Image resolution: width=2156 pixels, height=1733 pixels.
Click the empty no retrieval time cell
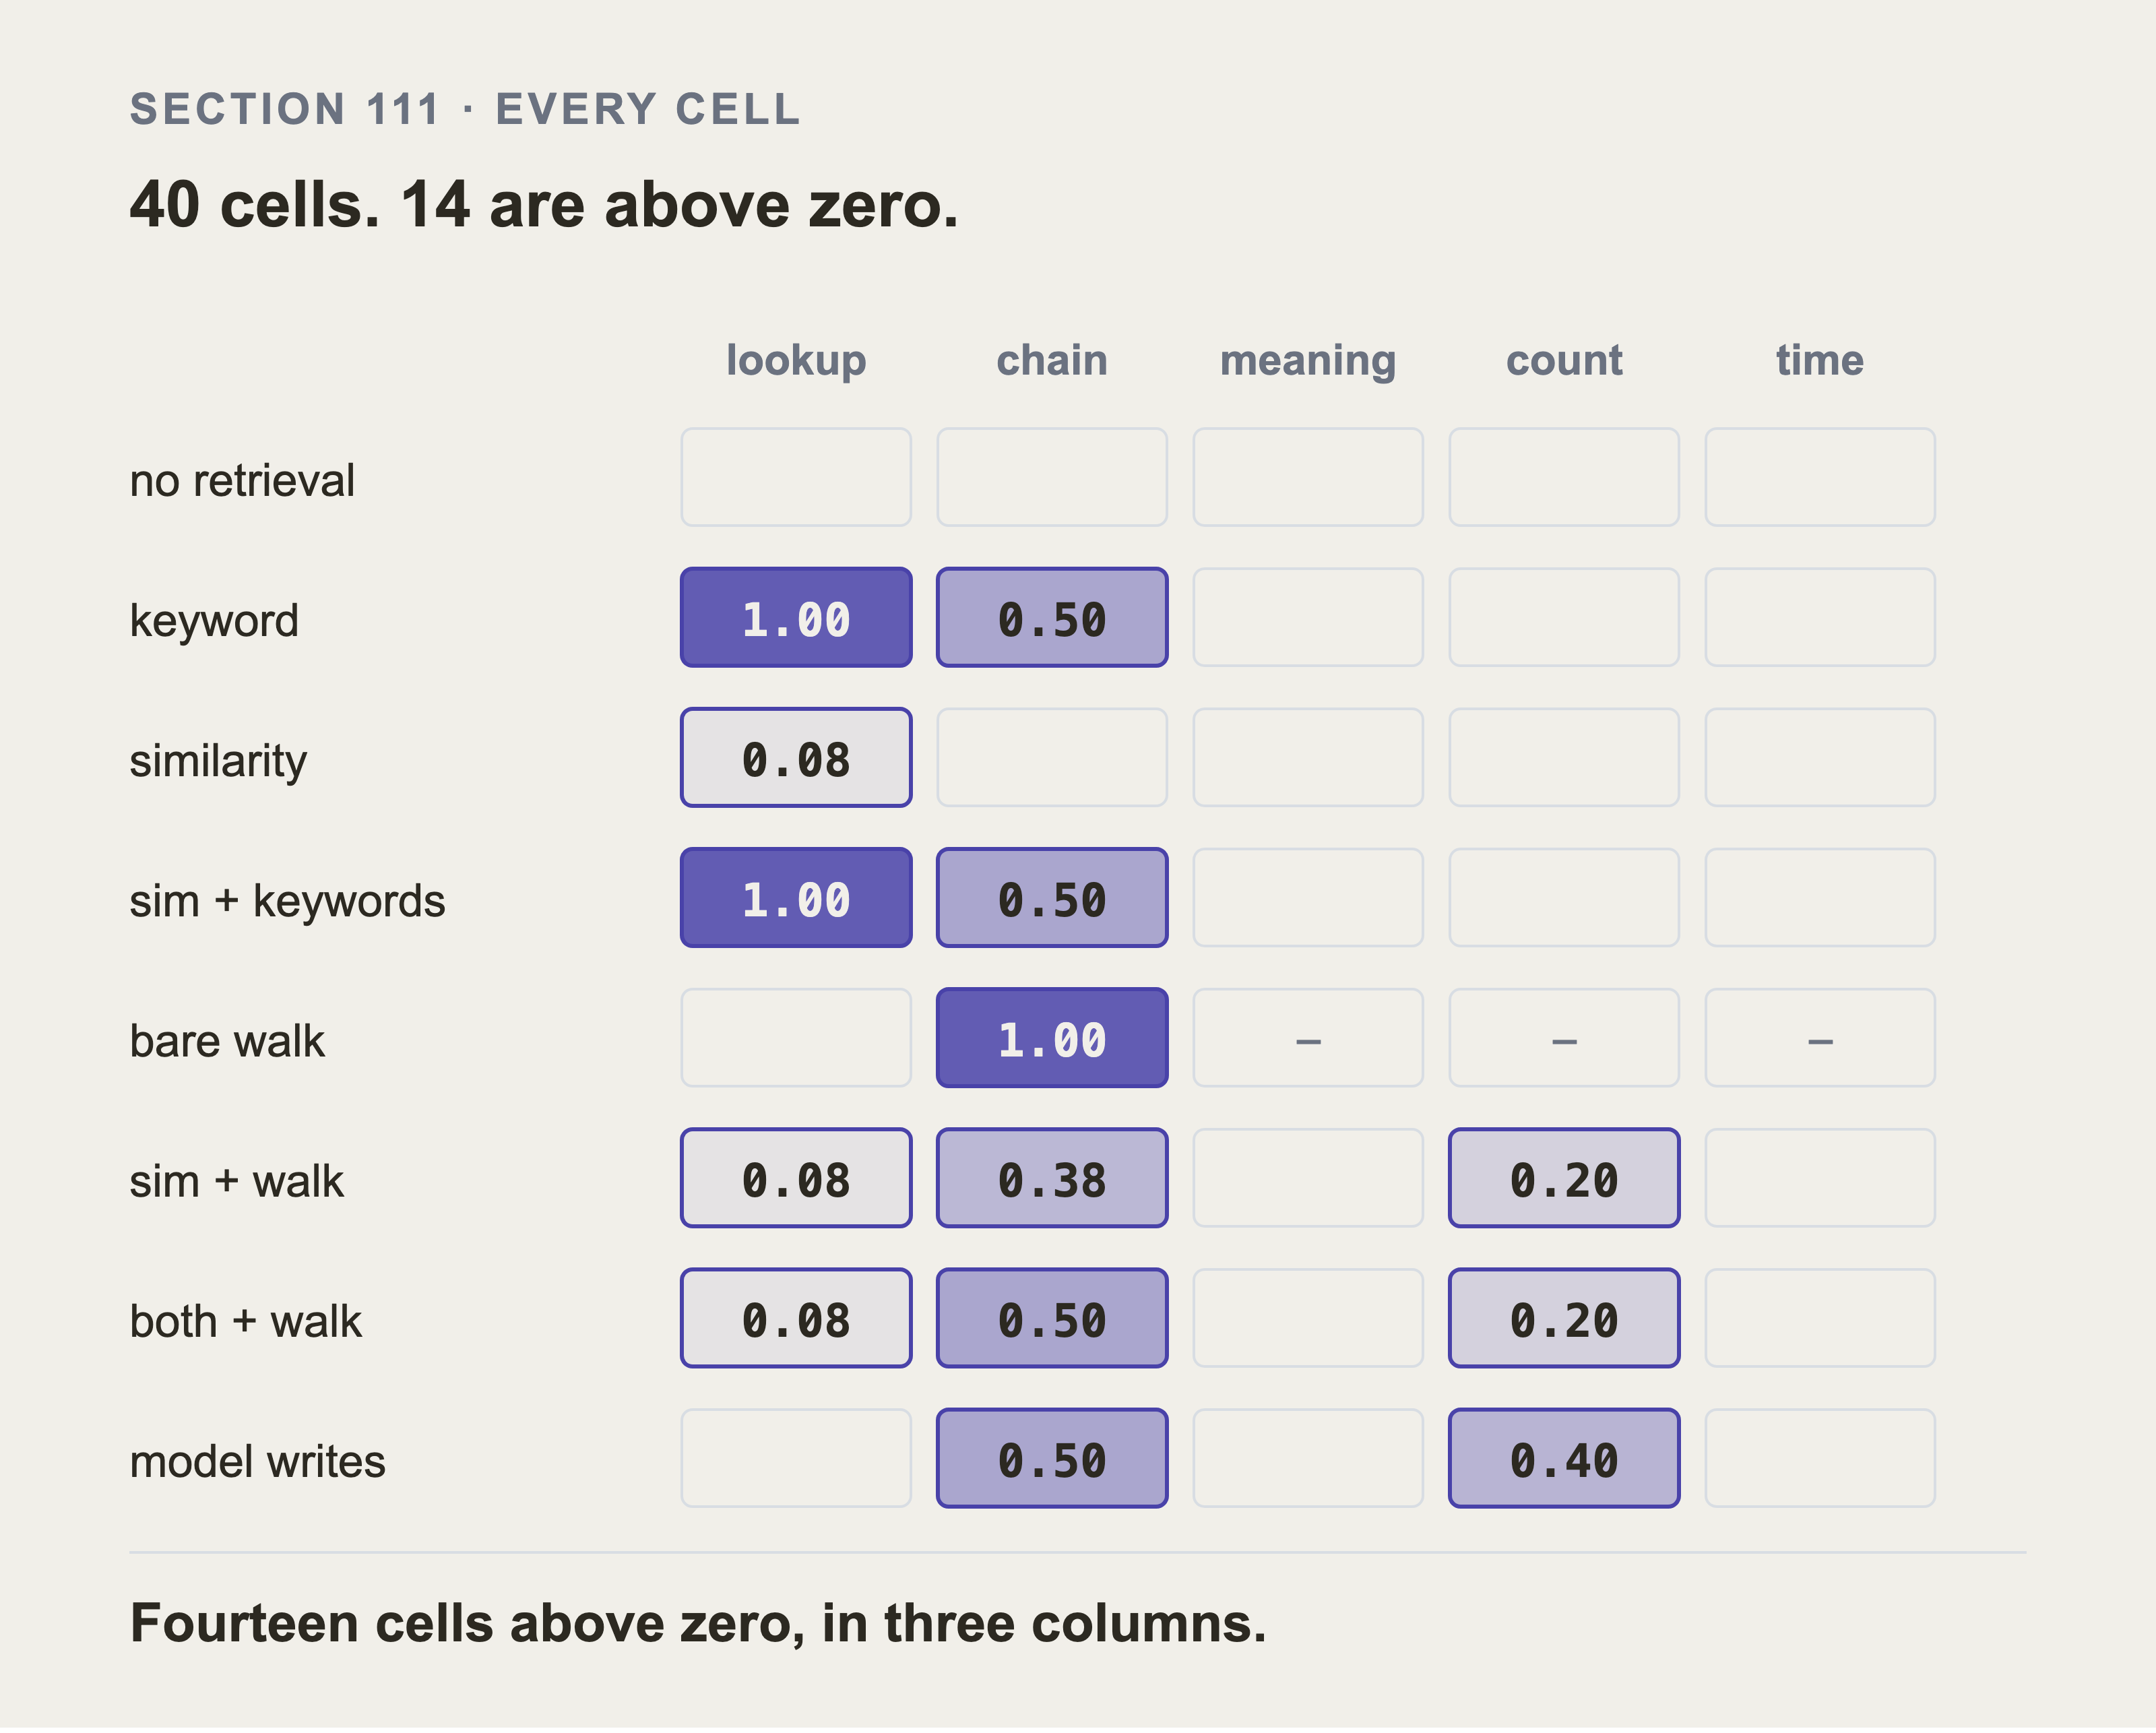pyautogui.click(x=1820, y=477)
